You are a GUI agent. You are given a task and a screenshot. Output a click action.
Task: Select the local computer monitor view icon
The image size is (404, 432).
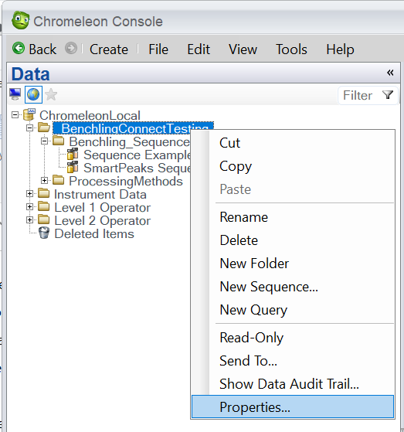pyautogui.click(x=15, y=94)
